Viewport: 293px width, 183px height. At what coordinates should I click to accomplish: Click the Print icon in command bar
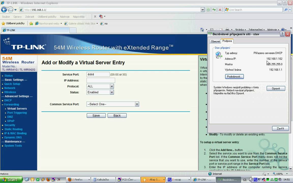click(x=227, y=29)
